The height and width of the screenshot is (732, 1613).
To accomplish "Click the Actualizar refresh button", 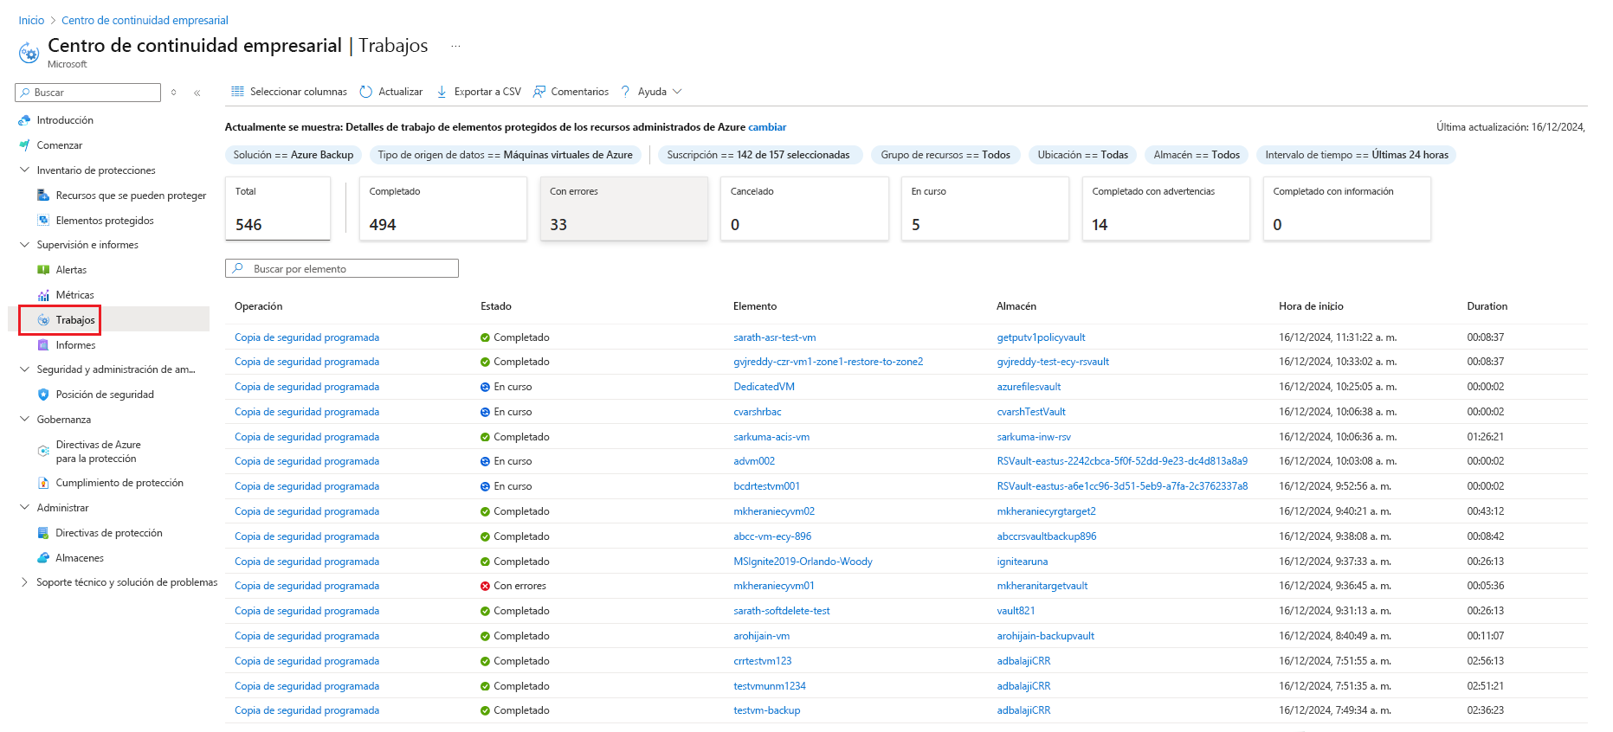I will coord(391,92).
